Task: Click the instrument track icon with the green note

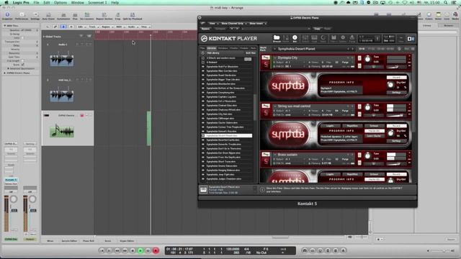Action: click(x=62, y=131)
